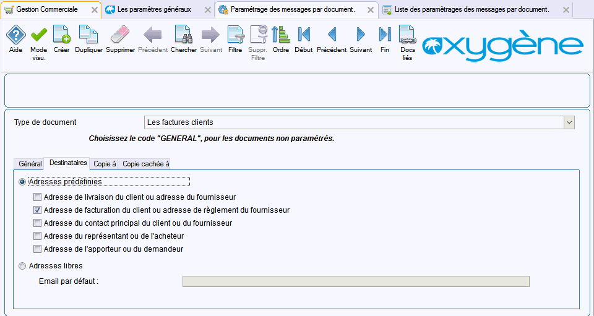Click the Ordre sorting icon
The width and height of the screenshot is (594, 316).
[281, 35]
